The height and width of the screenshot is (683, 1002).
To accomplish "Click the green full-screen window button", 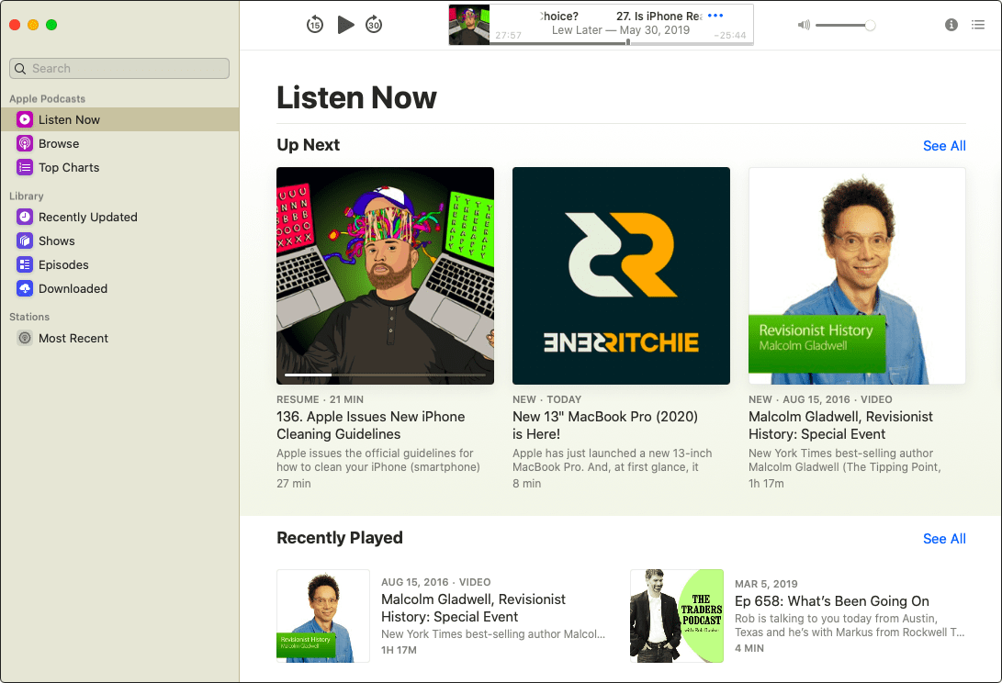I will click(51, 25).
